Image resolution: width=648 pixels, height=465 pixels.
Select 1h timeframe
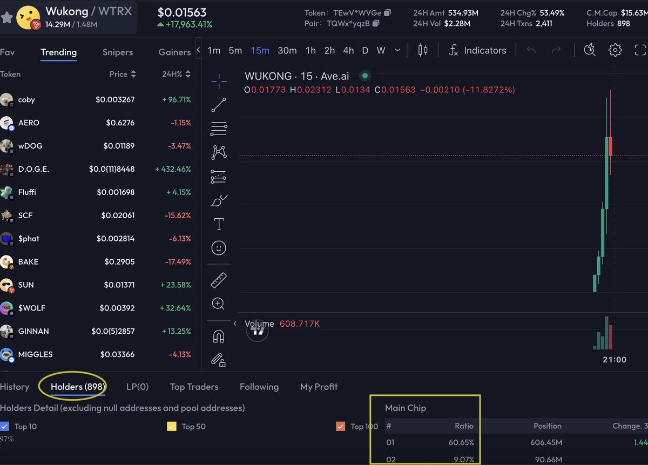click(310, 50)
